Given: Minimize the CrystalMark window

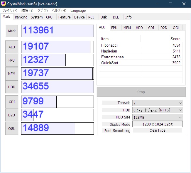Looking at the screenshot, I should coord(157,4).
